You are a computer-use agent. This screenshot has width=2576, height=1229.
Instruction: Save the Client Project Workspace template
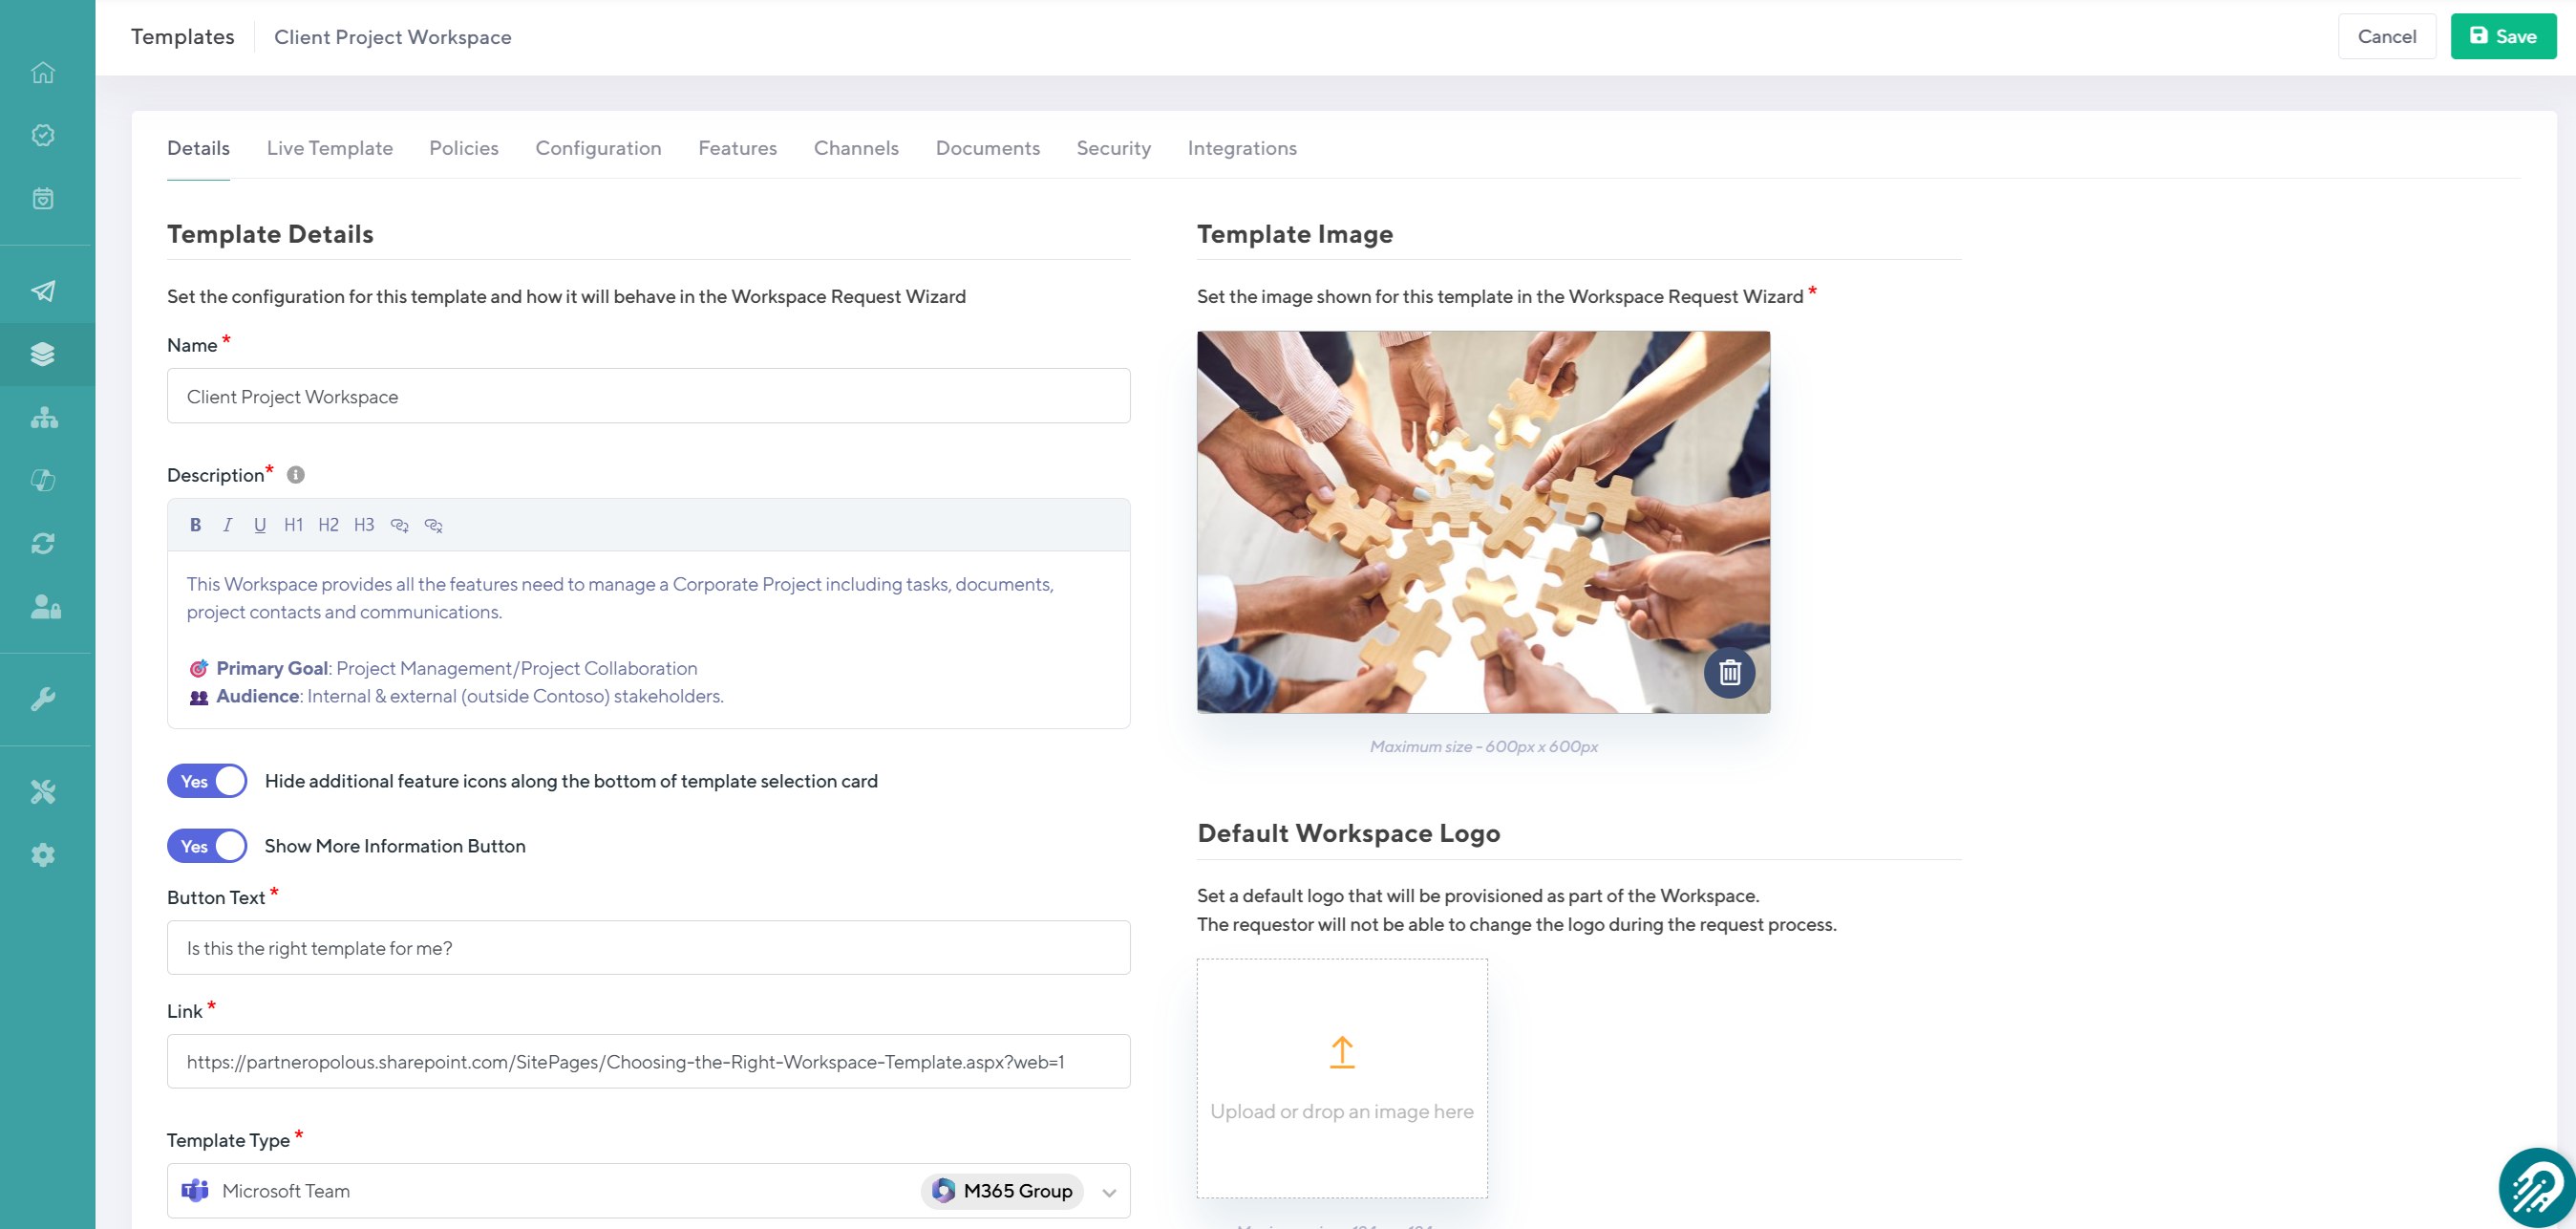(x=2503, y=36)
